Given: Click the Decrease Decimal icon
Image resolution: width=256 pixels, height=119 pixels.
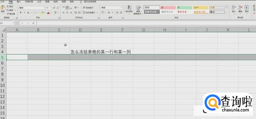Looking at the screenshot, I should click(x=121, y=12).
